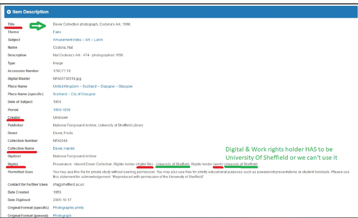The image size is (358, 218).
Task: Open the Amusement rides -- Ark -- Lakin subject link
Action: tap(77, 40)
